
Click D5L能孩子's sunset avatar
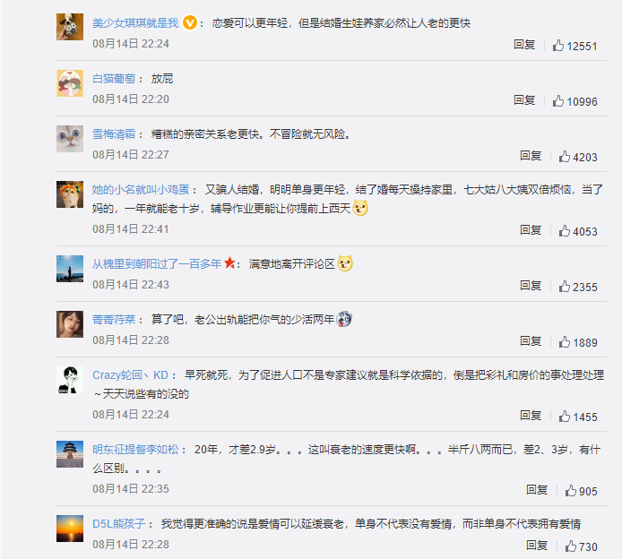70,528
